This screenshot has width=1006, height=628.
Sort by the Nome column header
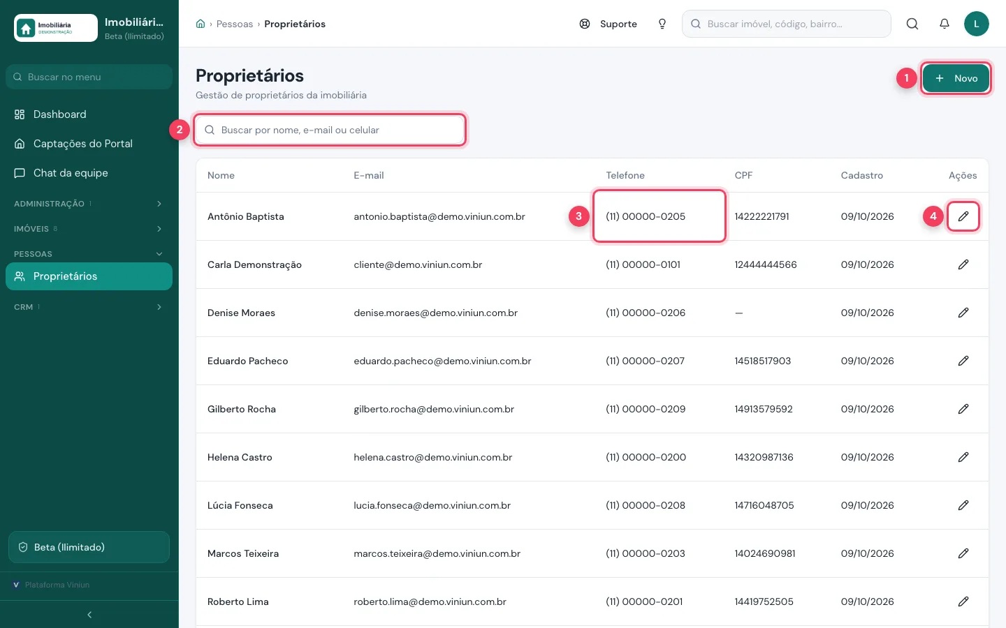(x=221, y=175)
